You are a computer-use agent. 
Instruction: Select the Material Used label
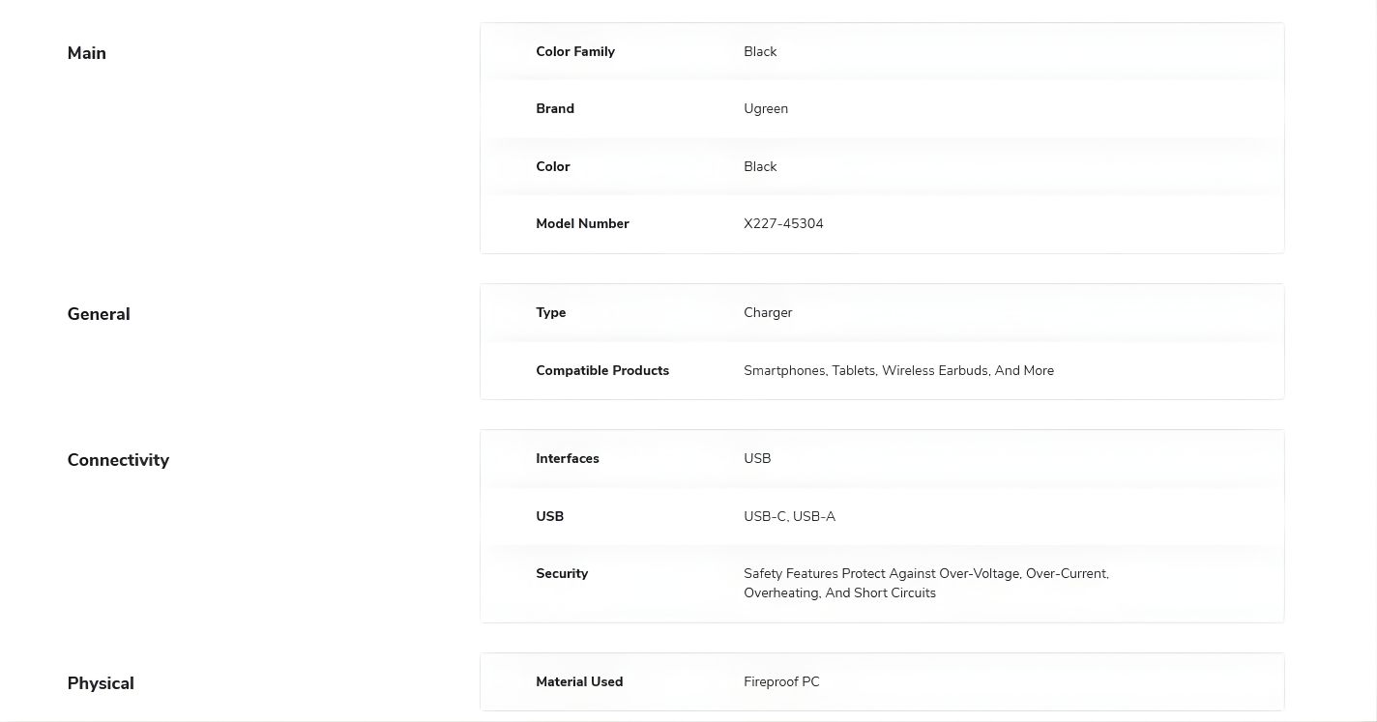[x=579, y=681]
